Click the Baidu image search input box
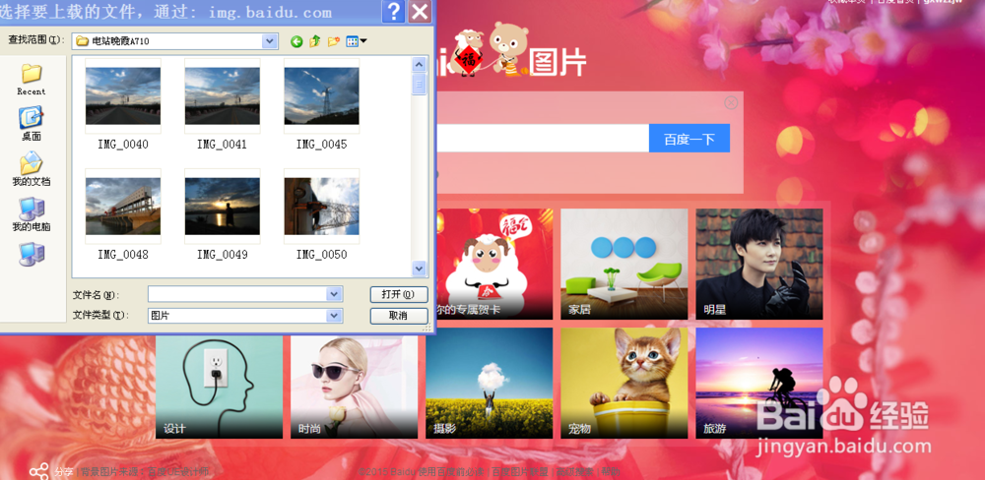 (x=542, y=139)
